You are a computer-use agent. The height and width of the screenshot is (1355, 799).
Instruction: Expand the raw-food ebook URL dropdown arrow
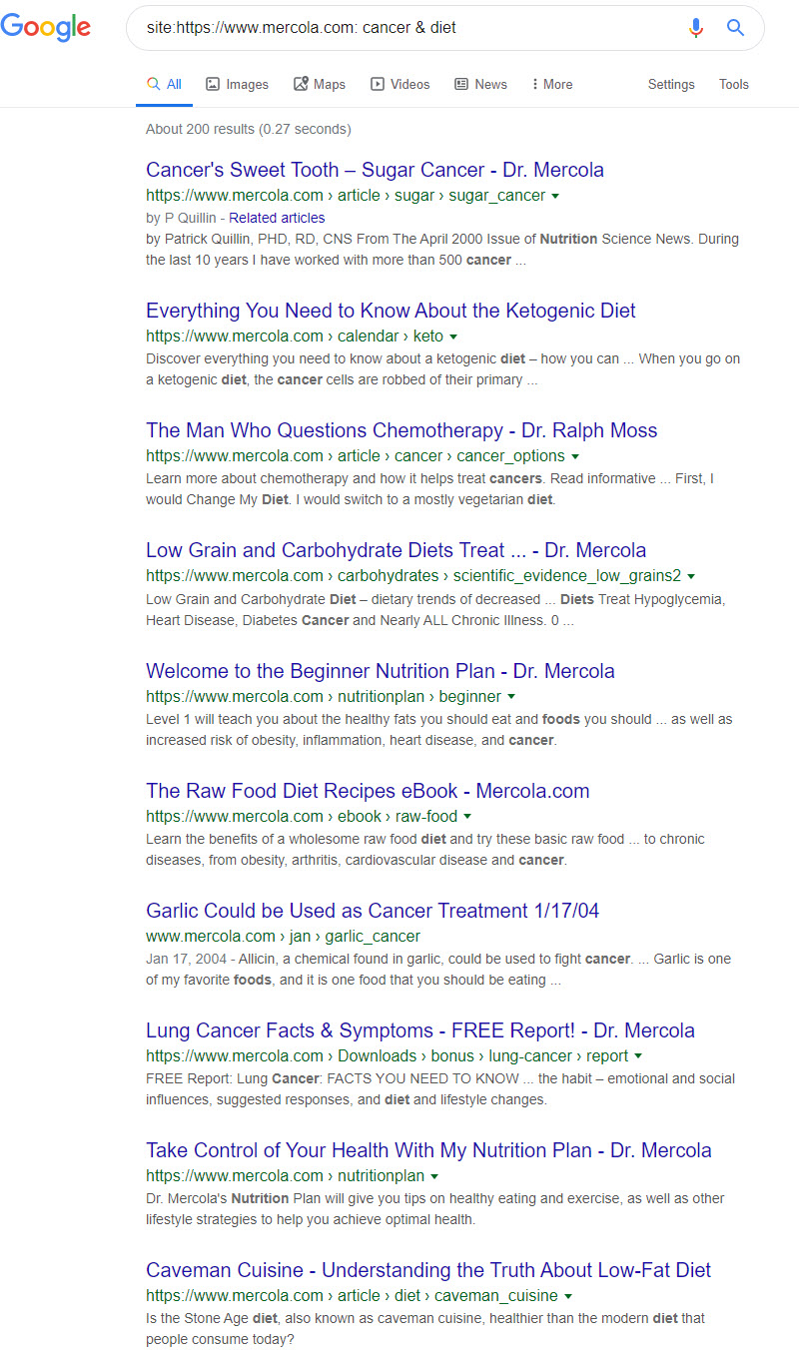click(467, 817)
